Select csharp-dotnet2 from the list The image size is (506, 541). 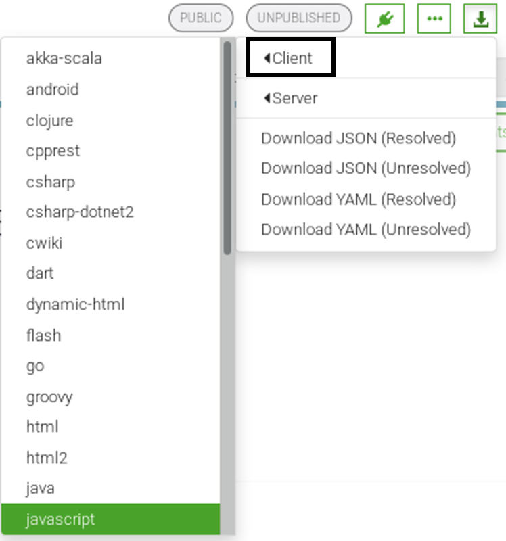tap(80, 212)
